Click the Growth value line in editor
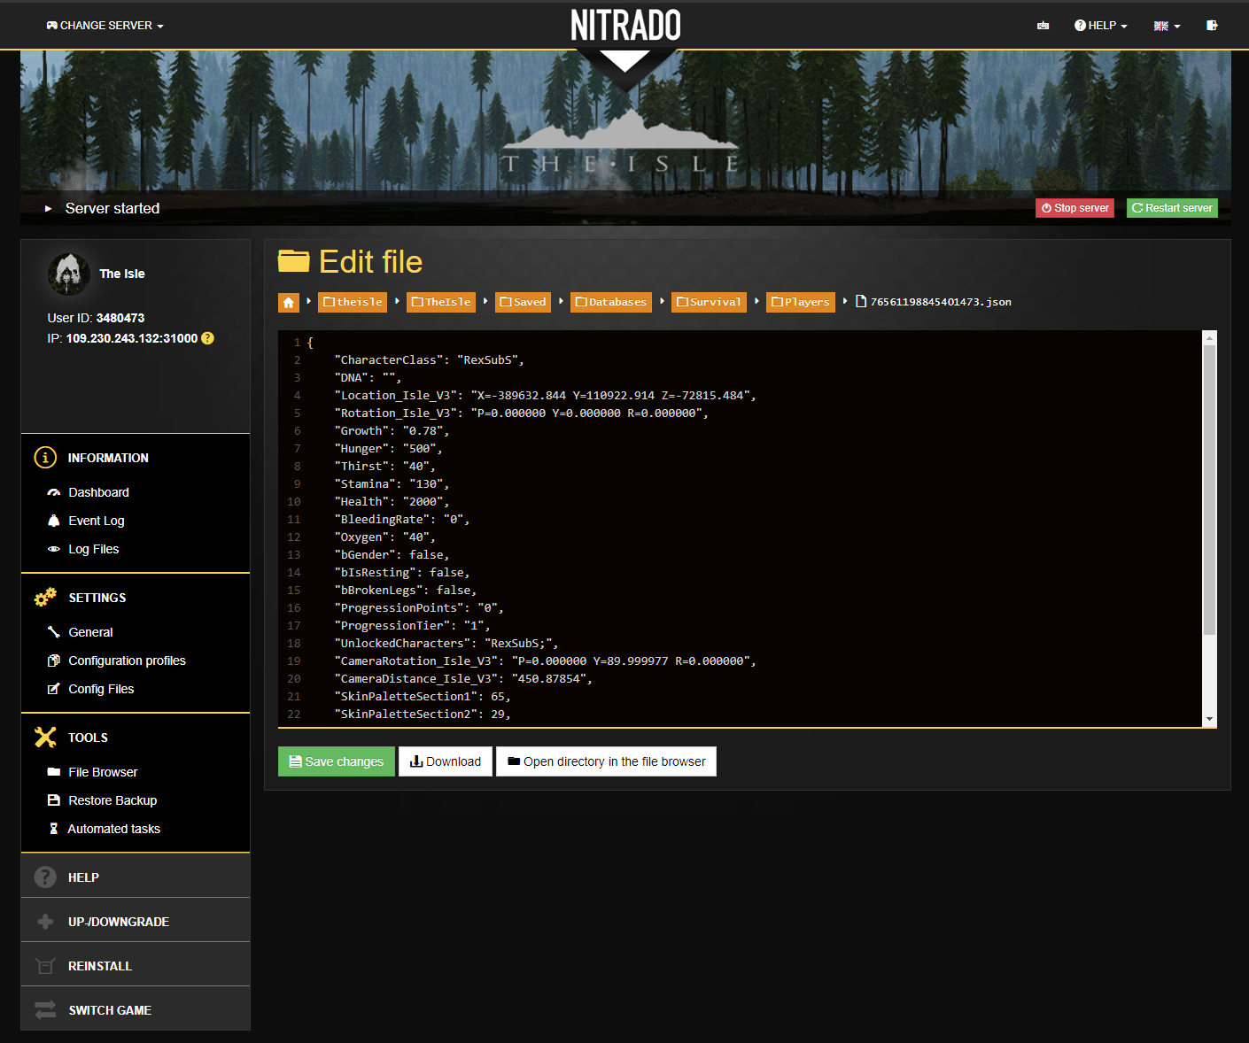 pyautogui.click(x=392, y=431)
